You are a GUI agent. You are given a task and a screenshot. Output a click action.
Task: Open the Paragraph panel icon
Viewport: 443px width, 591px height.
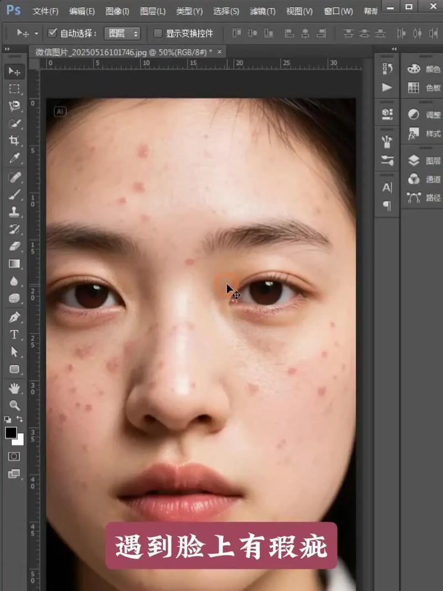coord(387,206)
